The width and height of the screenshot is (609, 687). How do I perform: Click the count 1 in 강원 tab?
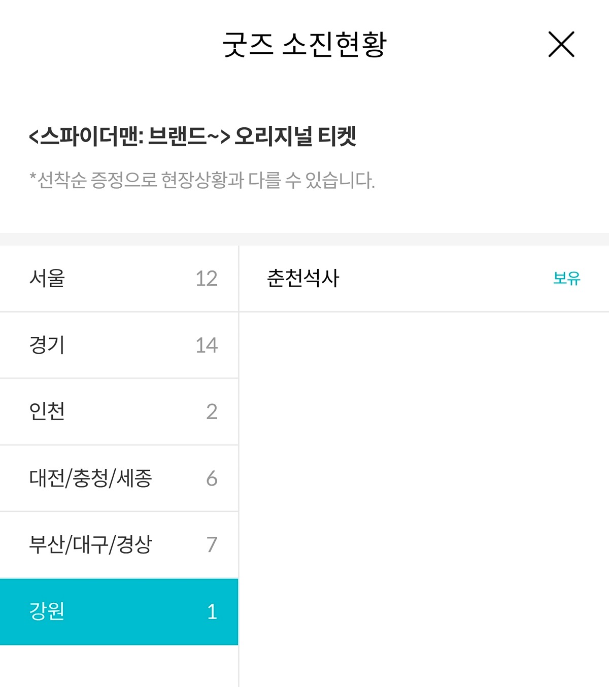click(212, 612)
